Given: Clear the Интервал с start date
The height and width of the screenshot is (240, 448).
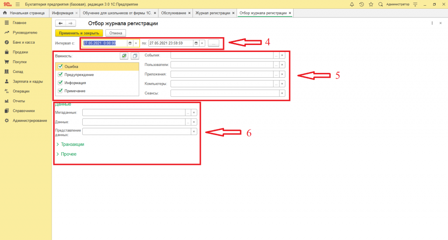Looking at the screenshot, I should pyautogui.click(x=136, y=43).
